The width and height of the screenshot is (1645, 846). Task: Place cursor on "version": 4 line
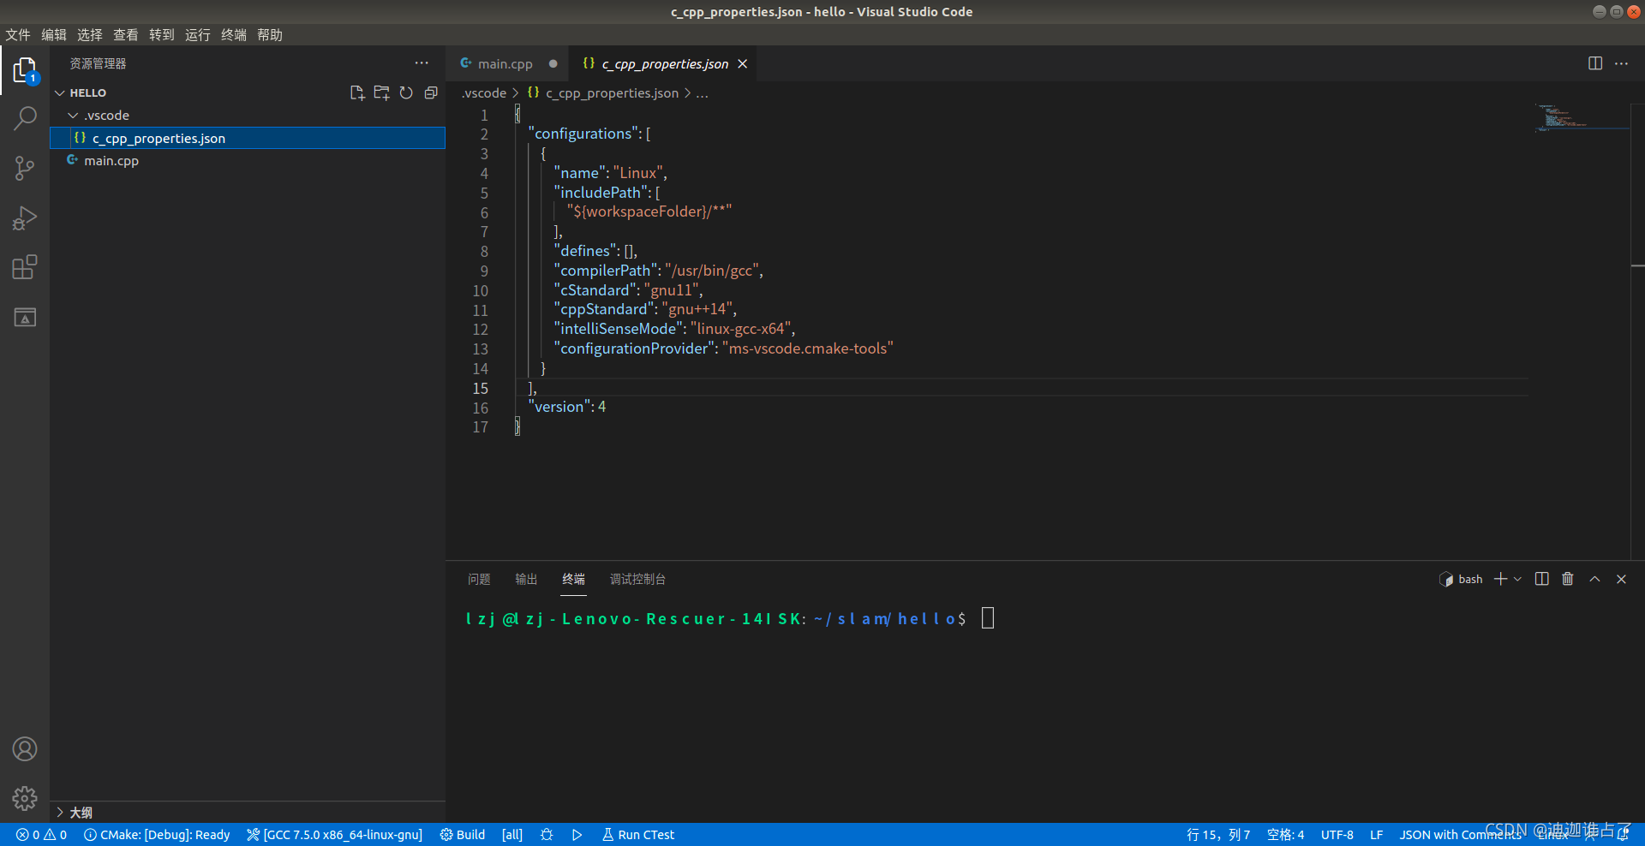click(569, 407)
